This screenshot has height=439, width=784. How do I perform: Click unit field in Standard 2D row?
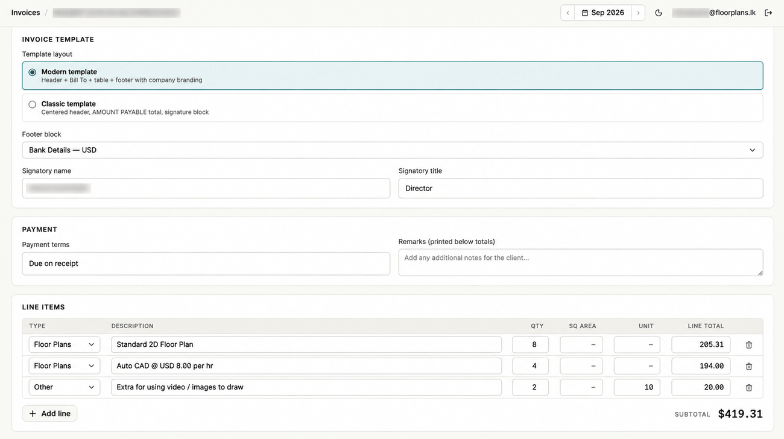(637, 344)
